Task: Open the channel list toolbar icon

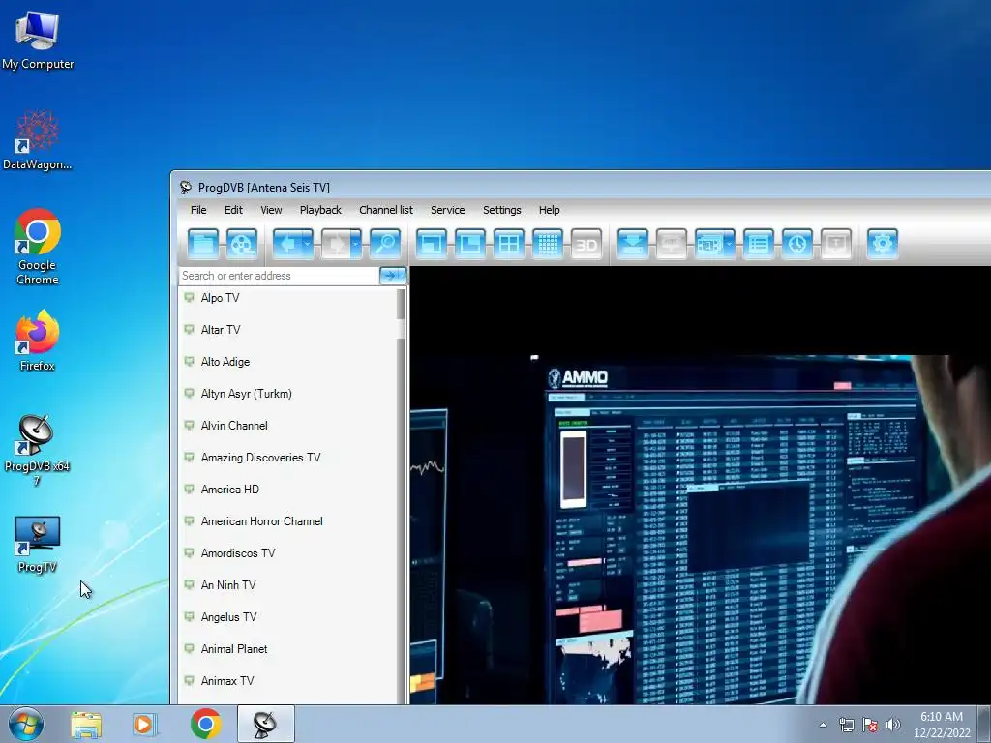Action: [x=759, y=244]
